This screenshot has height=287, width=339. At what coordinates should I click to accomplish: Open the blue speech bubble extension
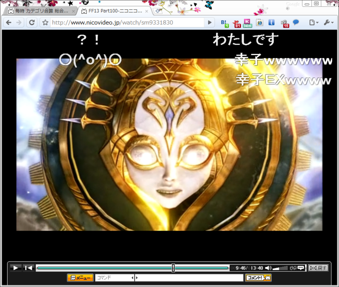(296, 22)
